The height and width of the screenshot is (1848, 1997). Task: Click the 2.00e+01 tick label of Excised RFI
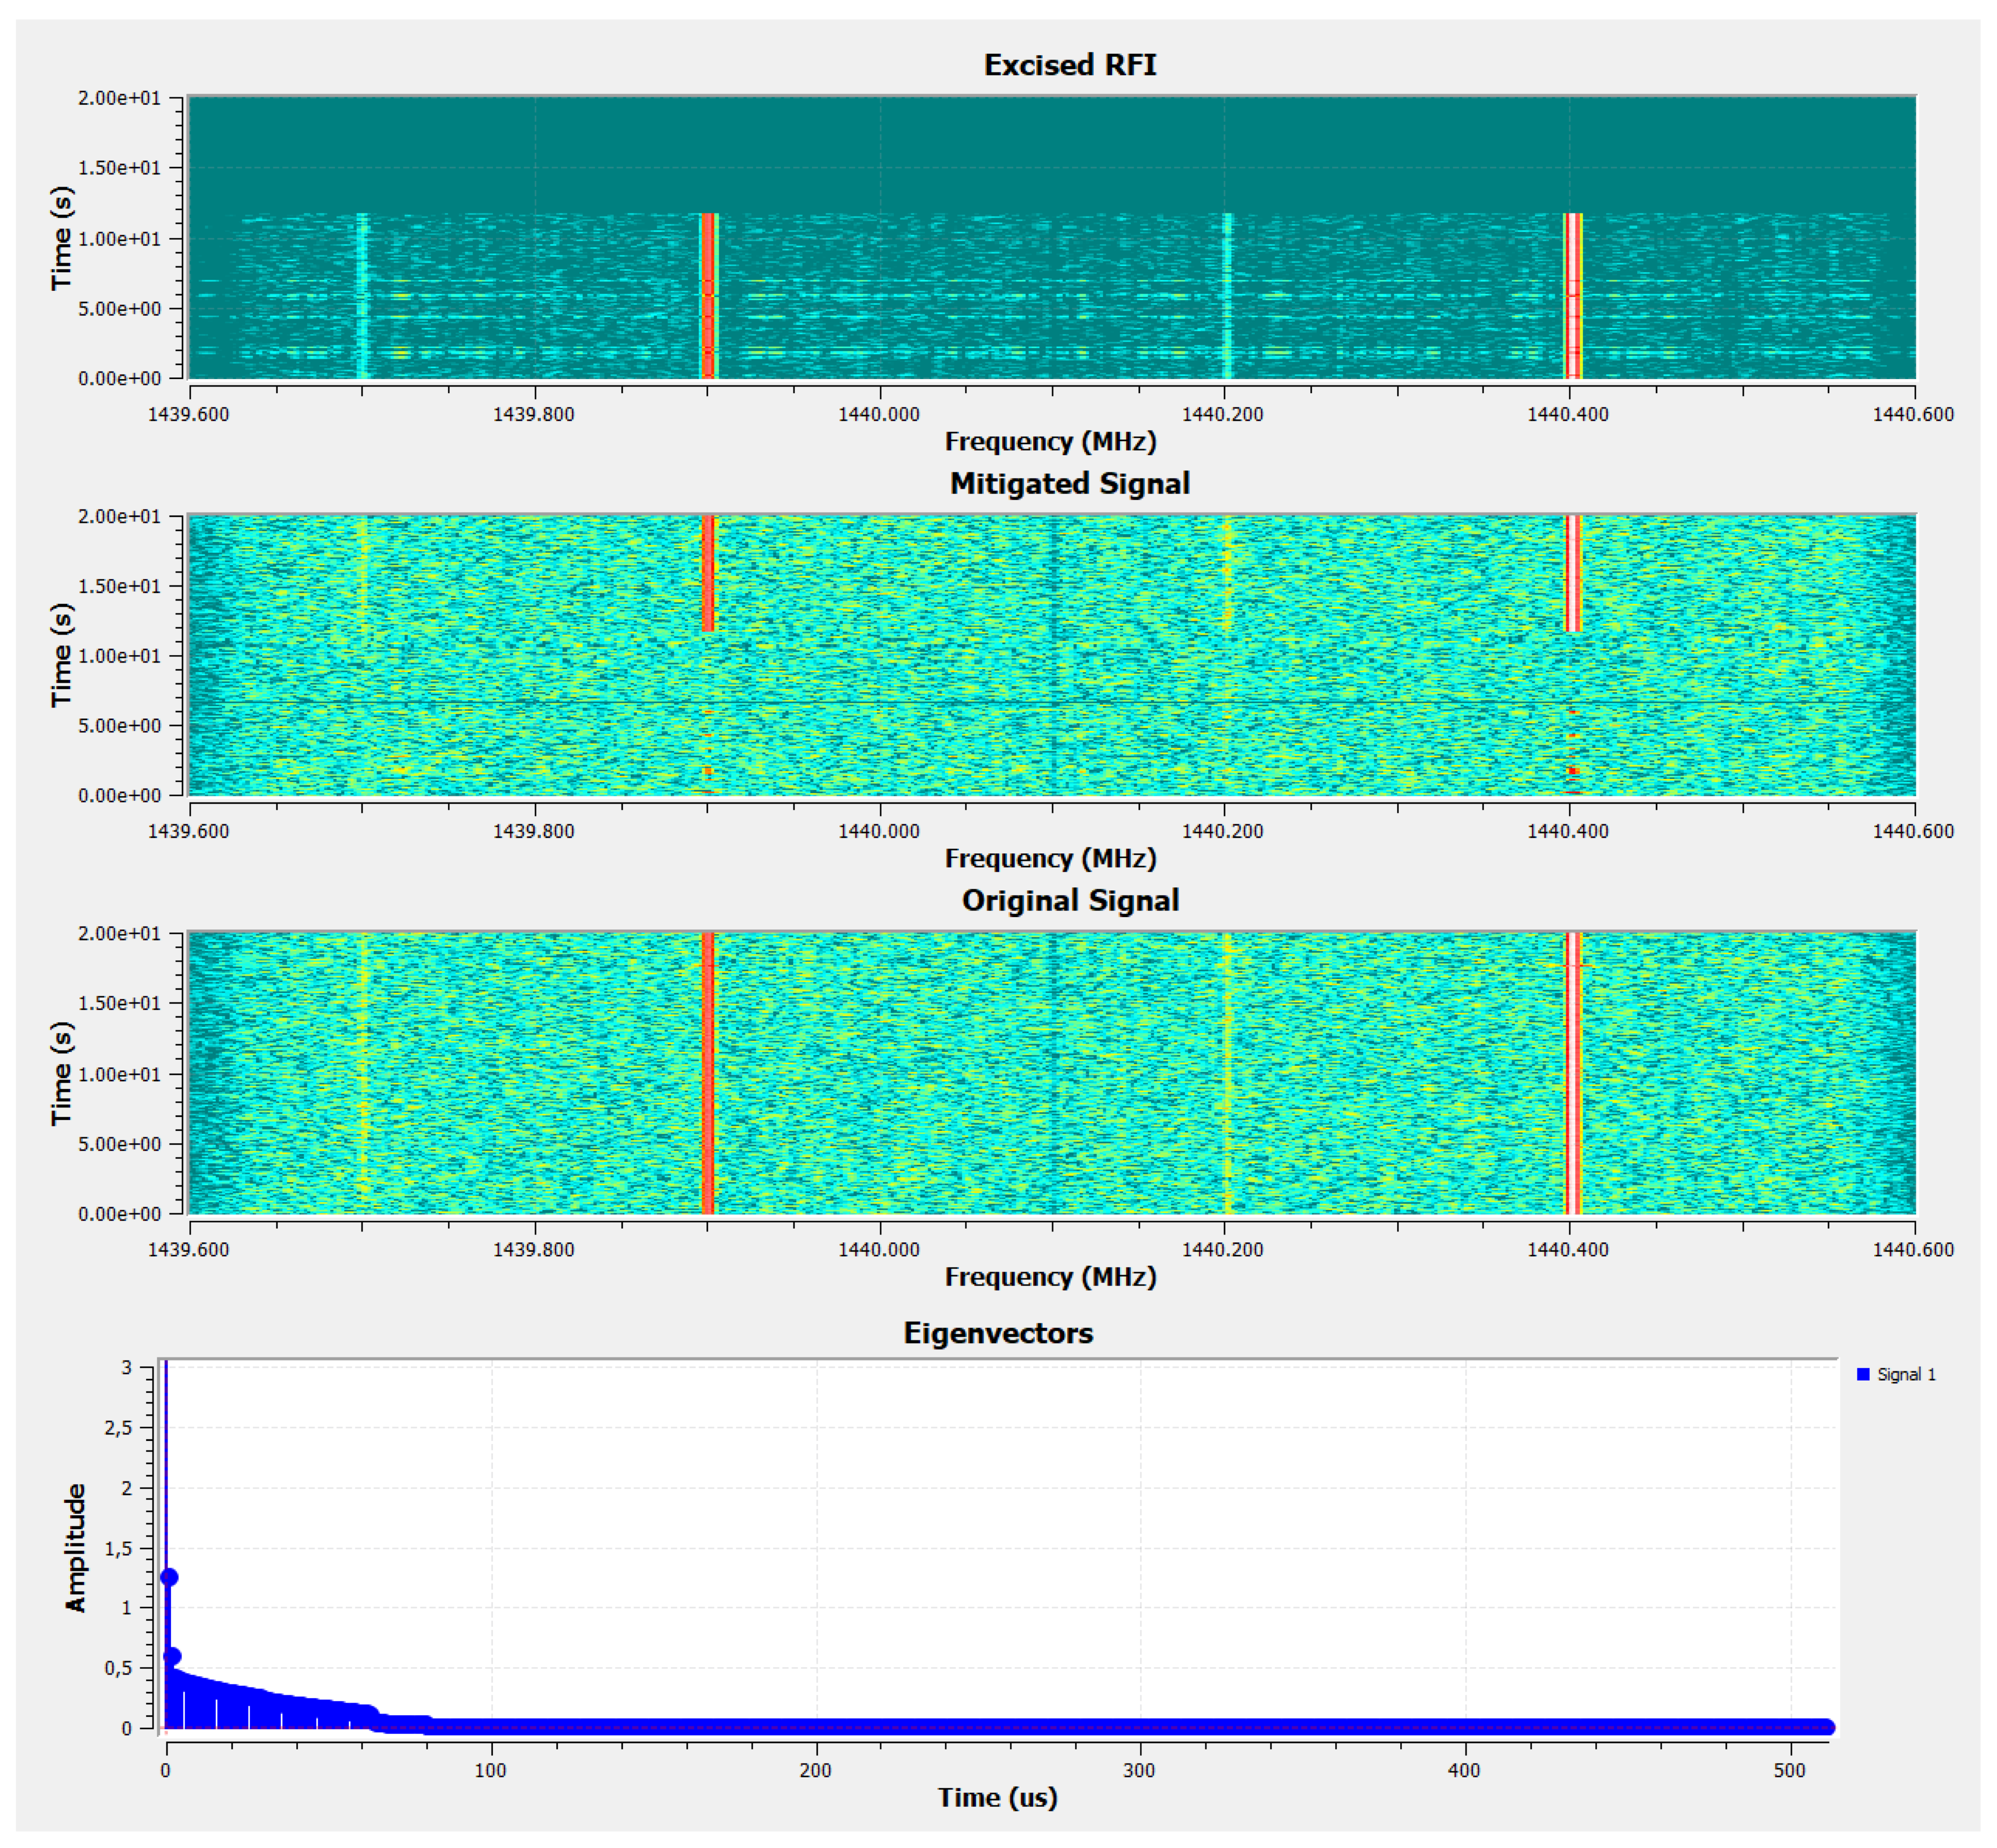pyautogui.click(x=119, y=98)
